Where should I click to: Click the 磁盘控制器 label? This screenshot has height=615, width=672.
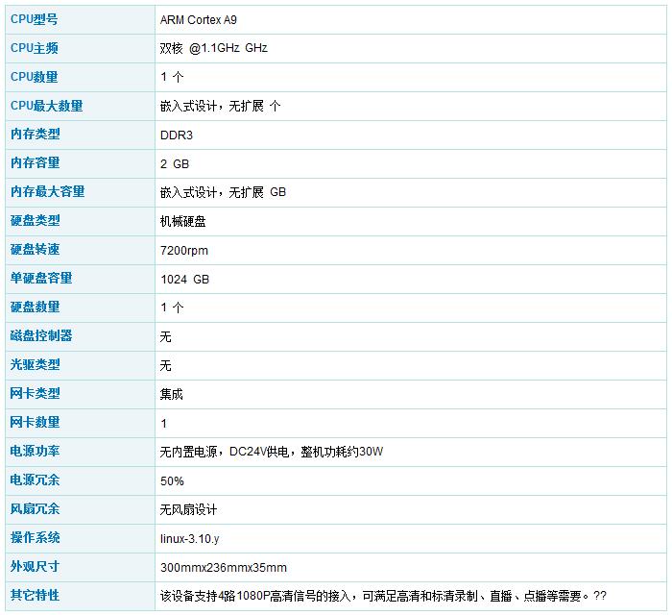click(x=40, y=336)
